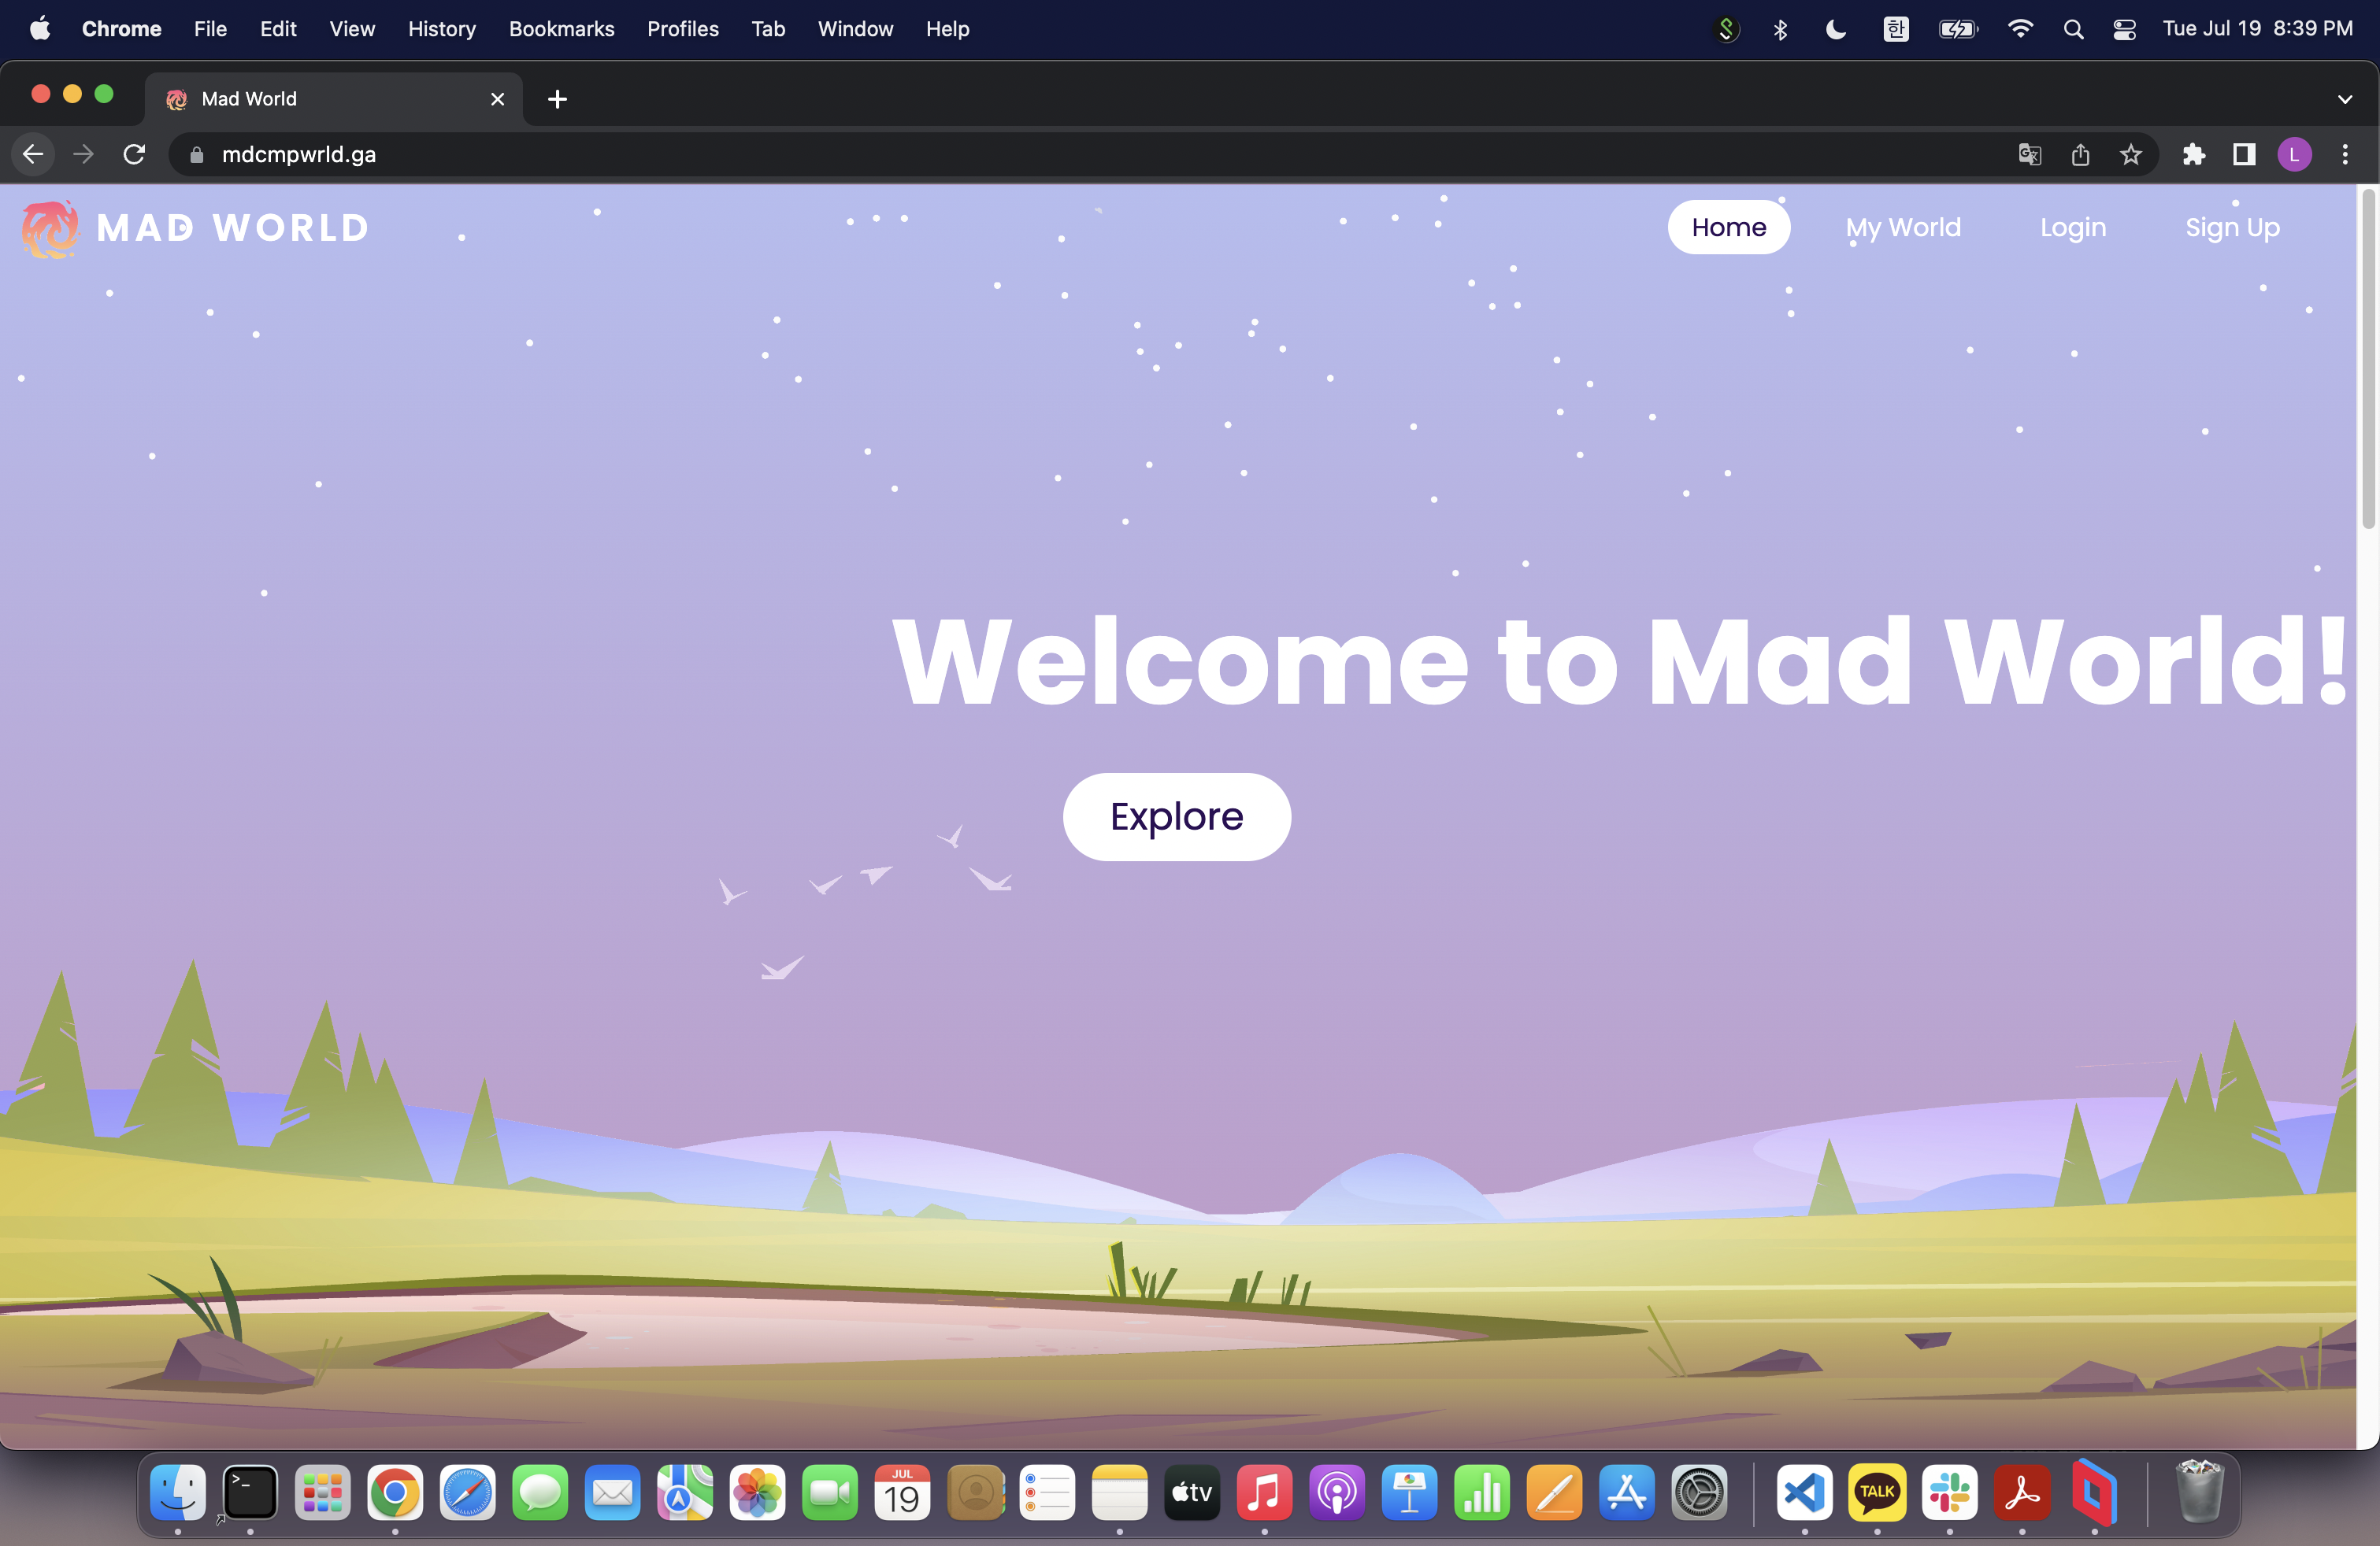Bookmark this page with the star icon
The width and height of the screenshot is (2380, 1546).
(x=2131, y=155)
